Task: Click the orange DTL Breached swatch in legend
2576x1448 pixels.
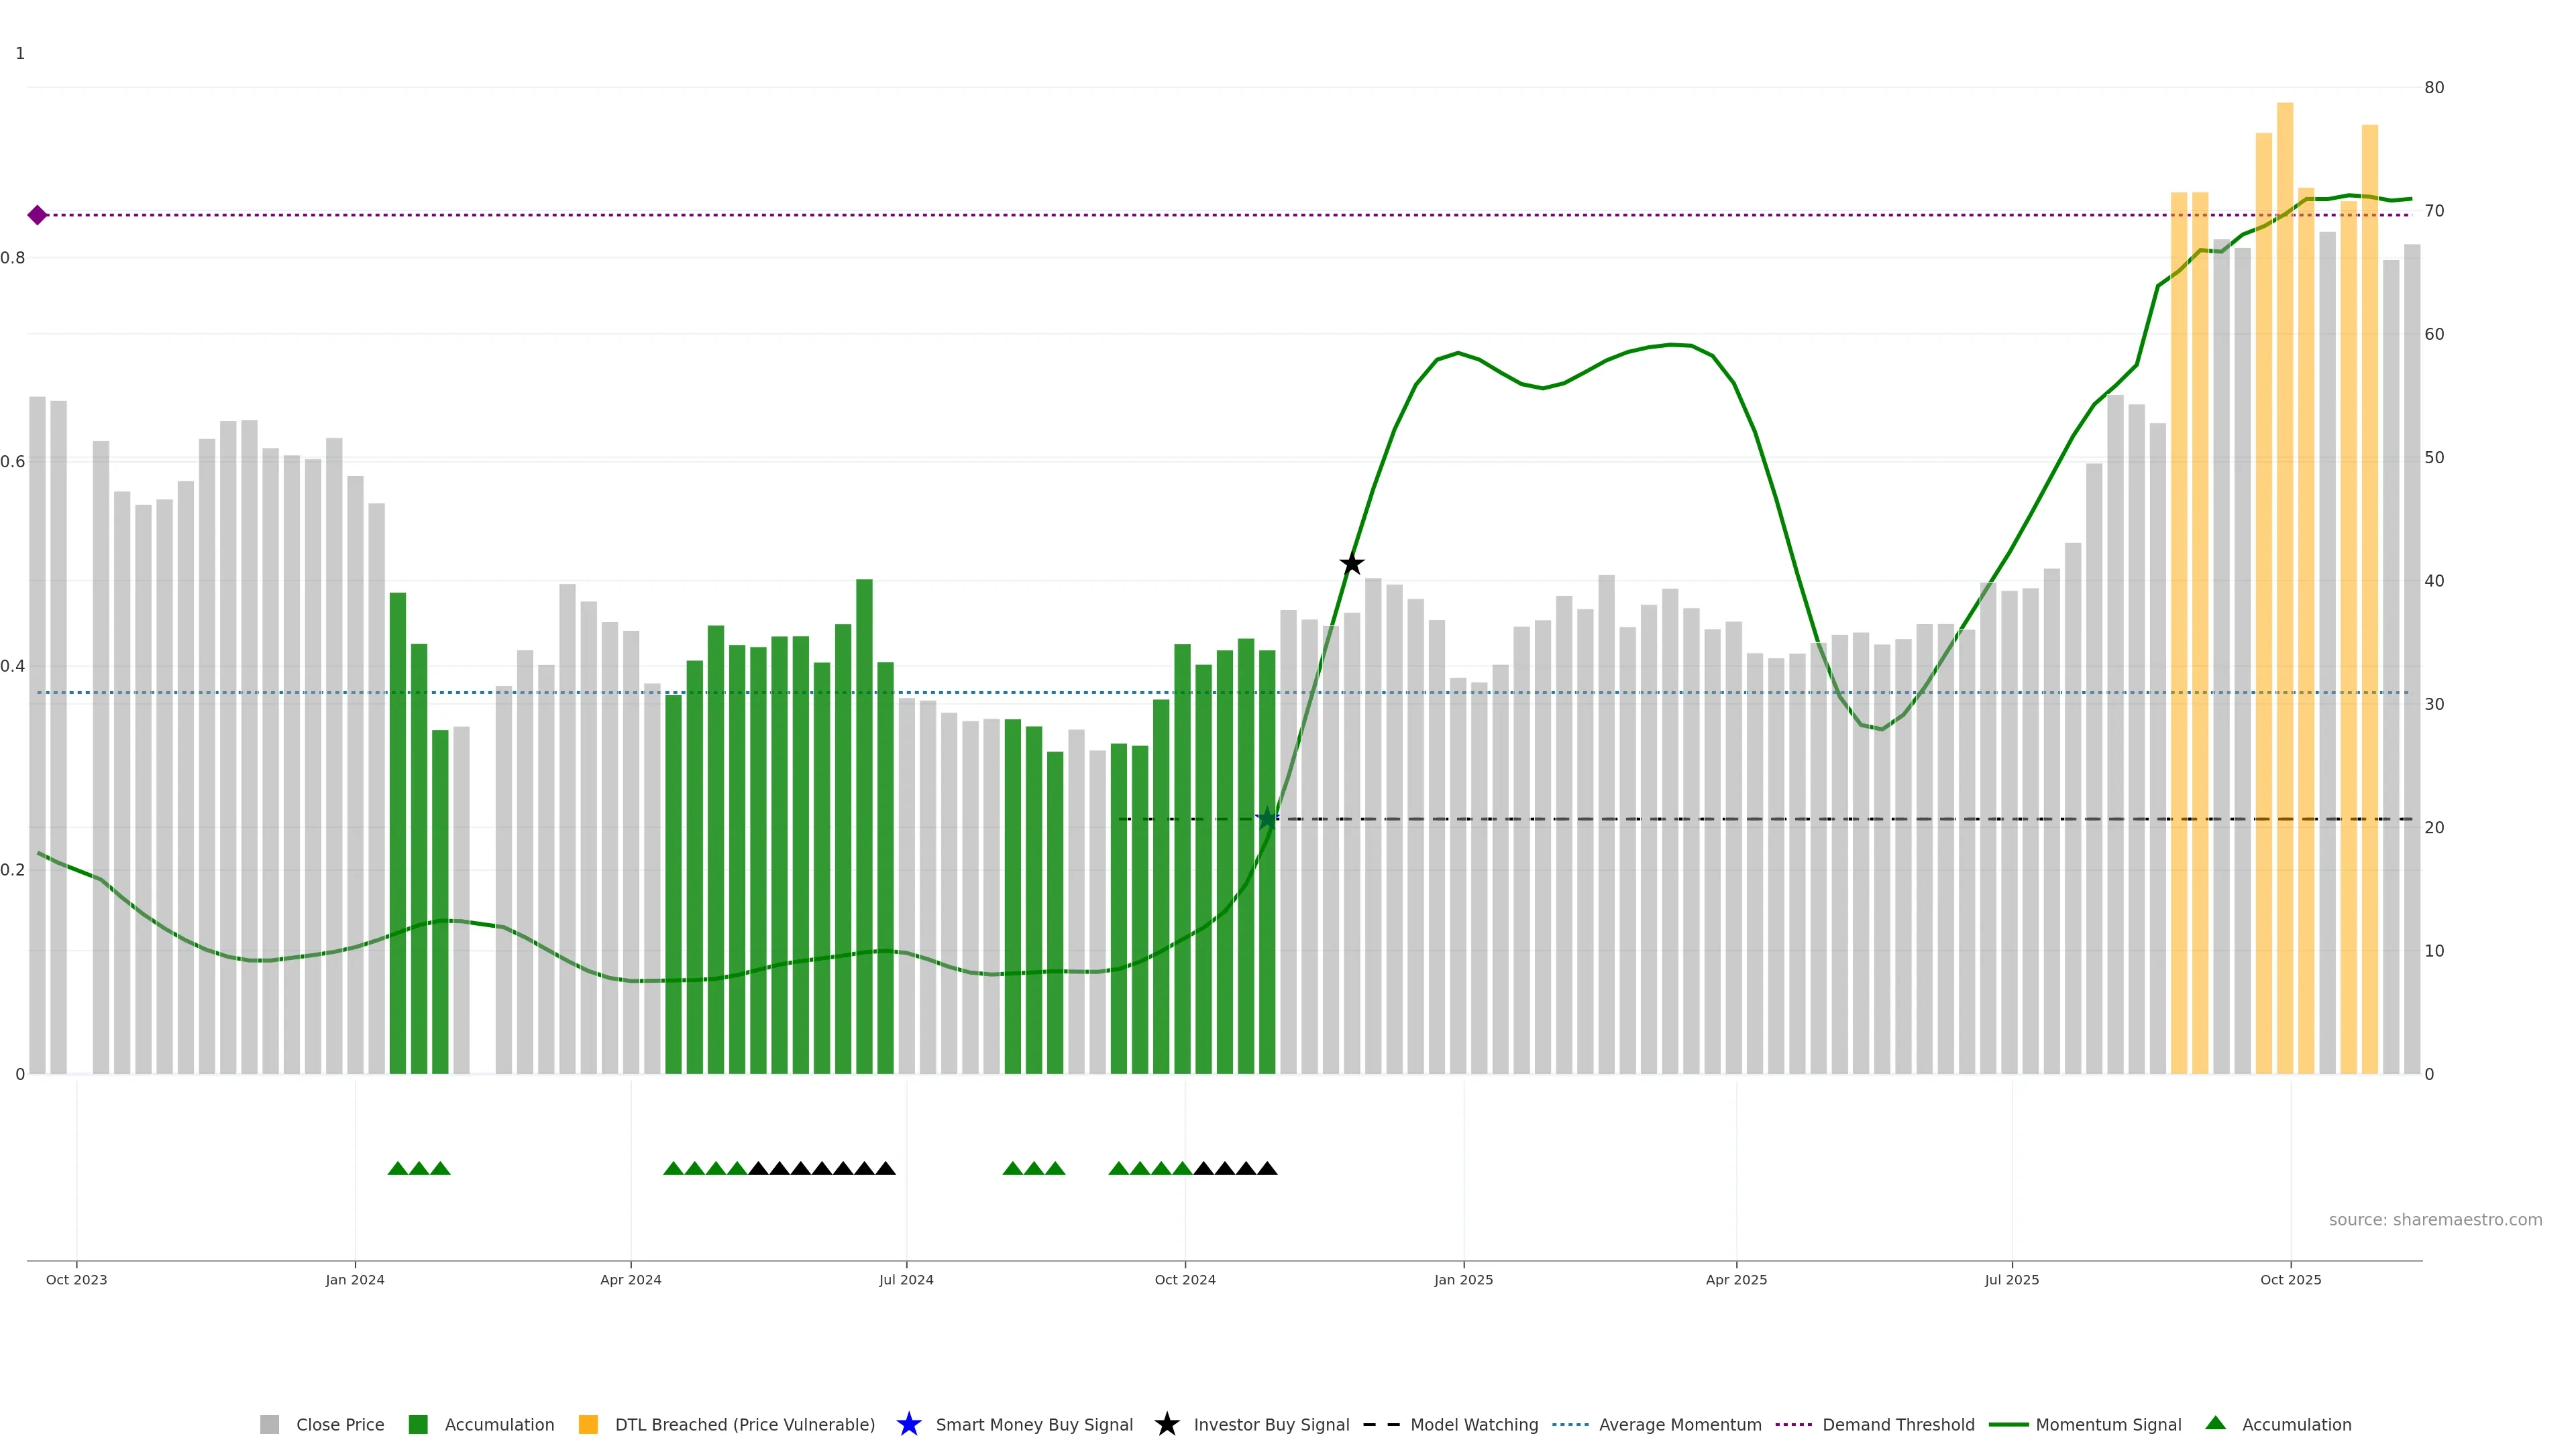Action: tap(588, 1424)
